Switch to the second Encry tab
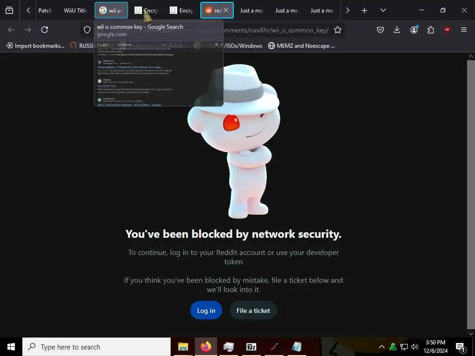475x356 pixels. click(x=181, y=10)
